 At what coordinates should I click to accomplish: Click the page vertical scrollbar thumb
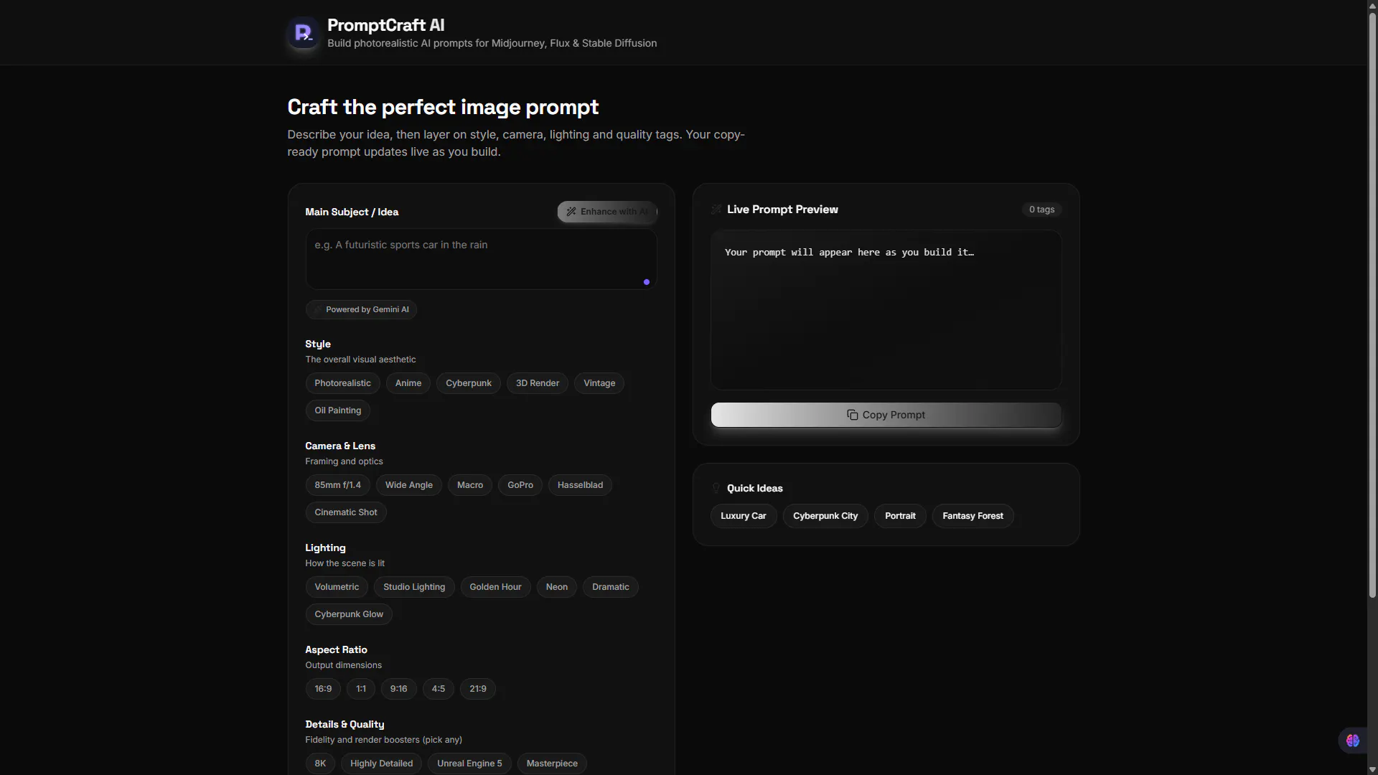point(1372,304)
